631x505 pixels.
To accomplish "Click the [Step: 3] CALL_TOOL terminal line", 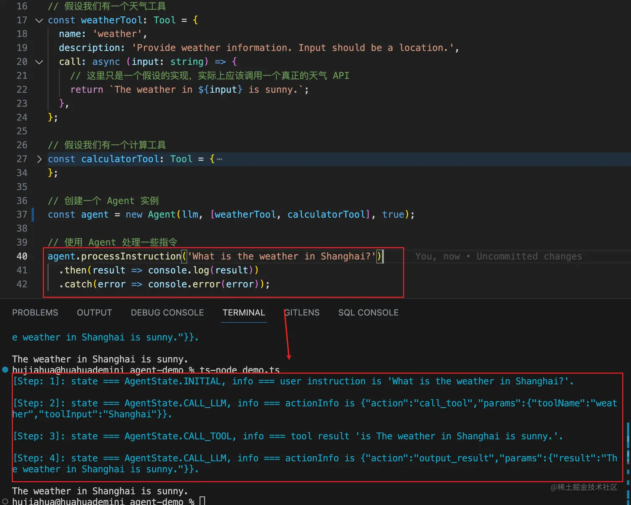I will 288,436.
